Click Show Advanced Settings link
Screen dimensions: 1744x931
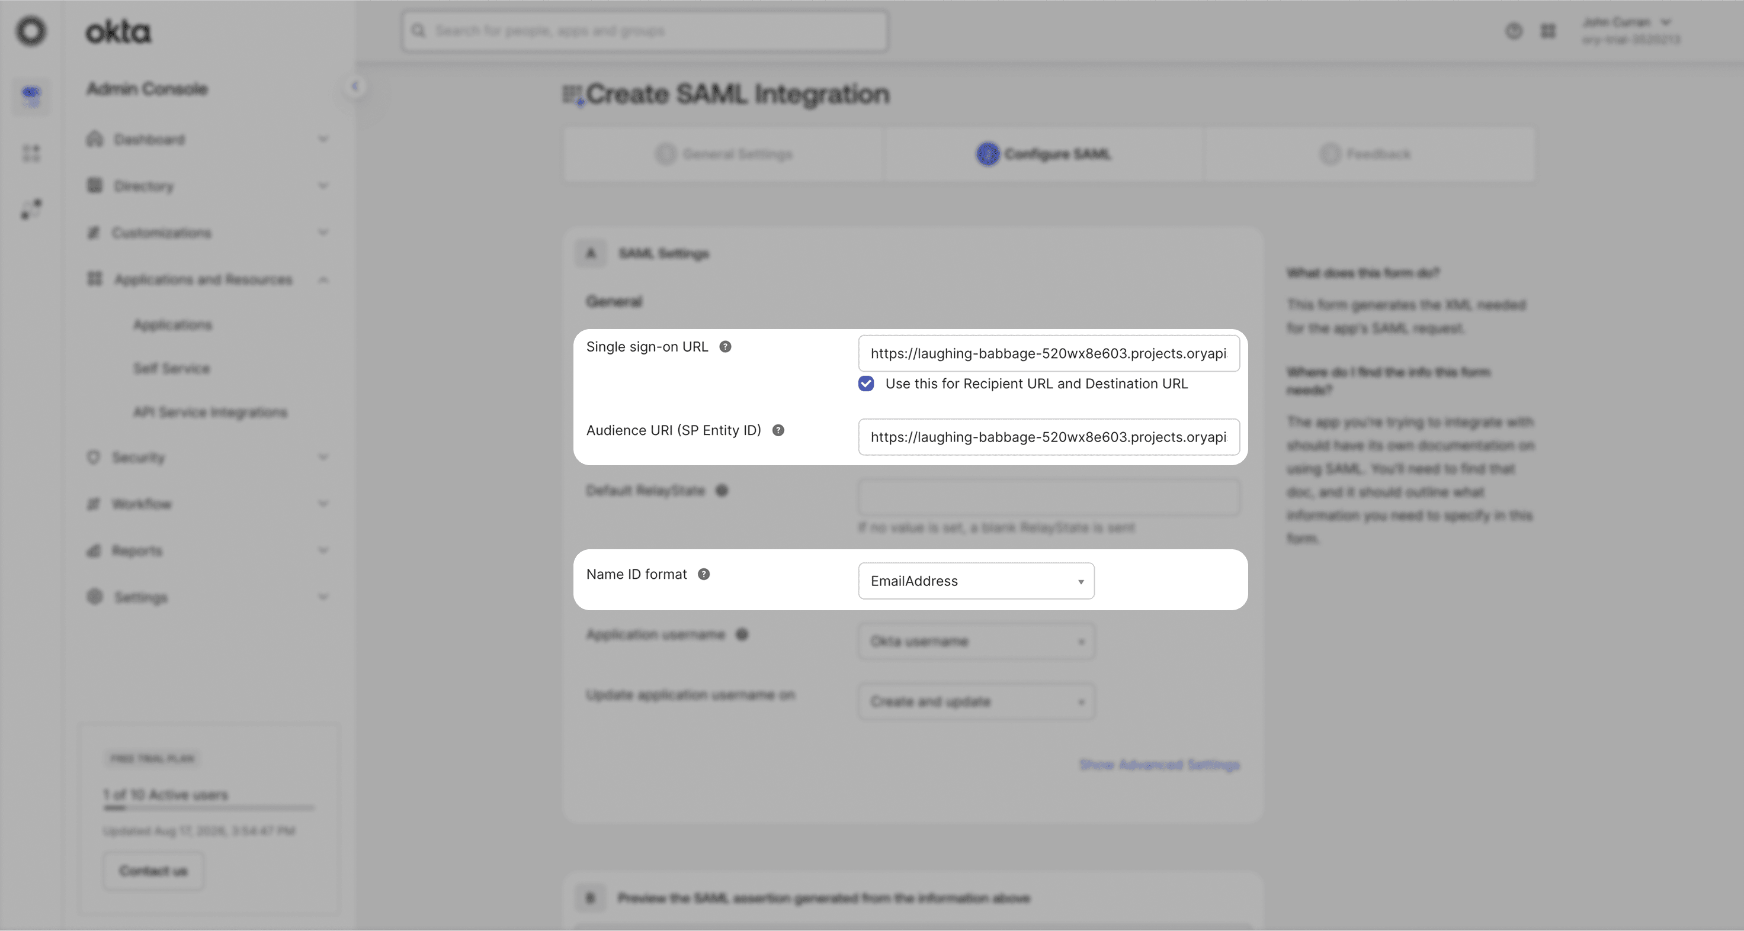point(1159,765)
